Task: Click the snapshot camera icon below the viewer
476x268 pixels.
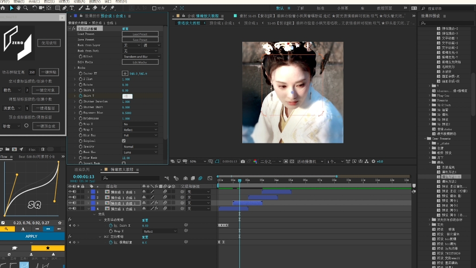Action: click(x=243, y=161)
